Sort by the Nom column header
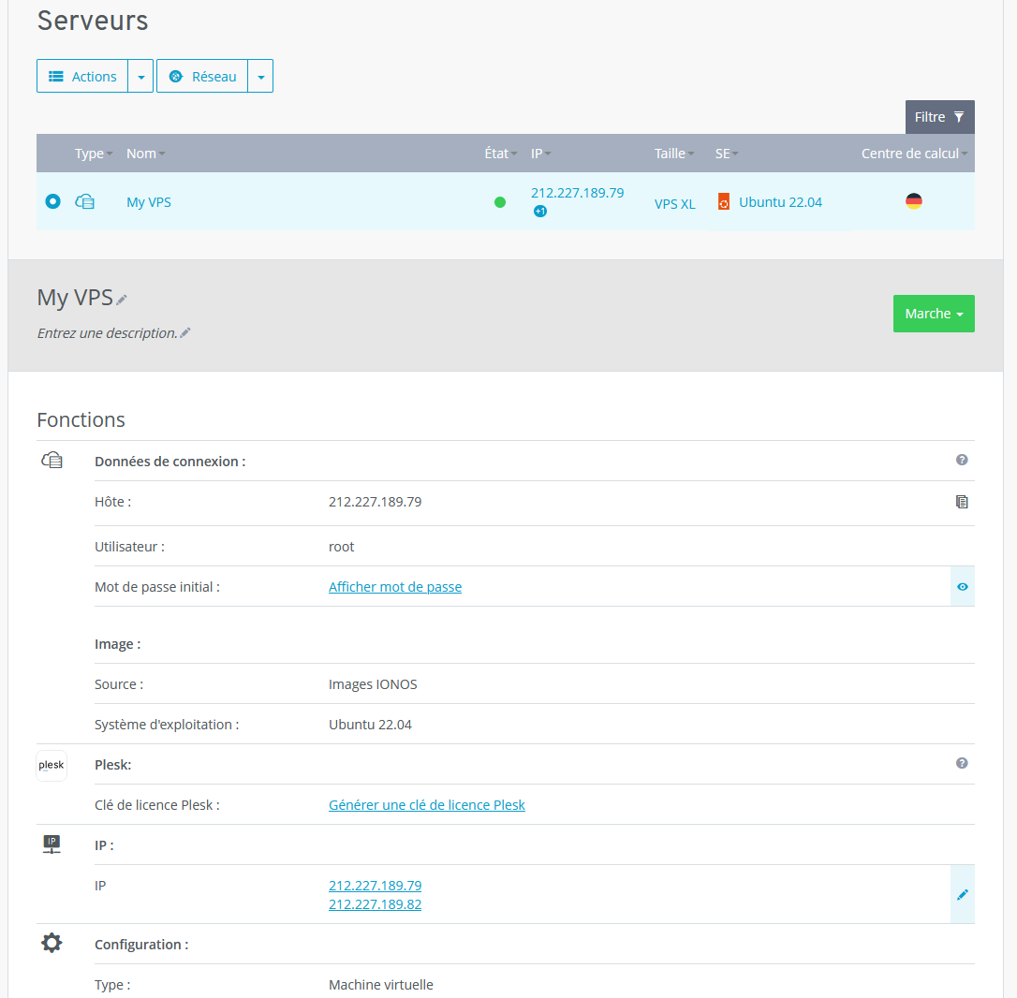The height and width of the screenshot is (998, 1017). point(145,153)
